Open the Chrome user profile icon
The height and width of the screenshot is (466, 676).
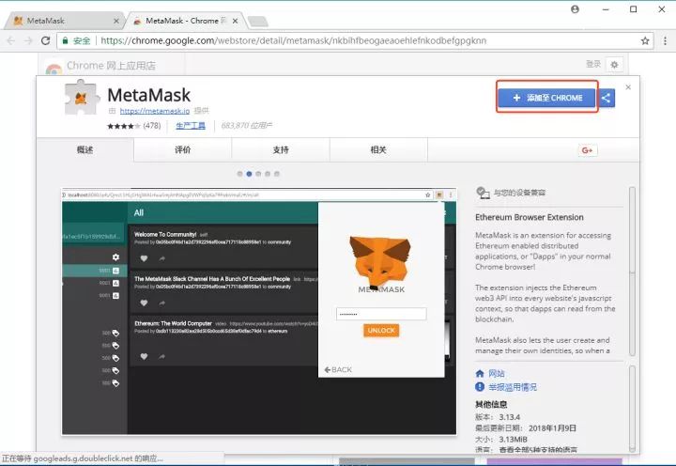click(575, 8)
